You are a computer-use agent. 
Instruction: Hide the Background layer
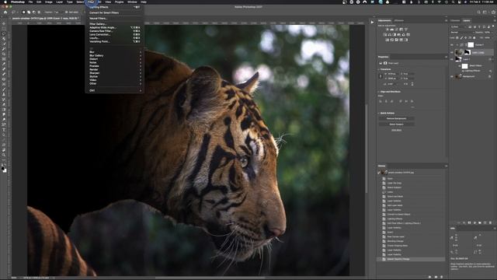(x=452, y=76)
